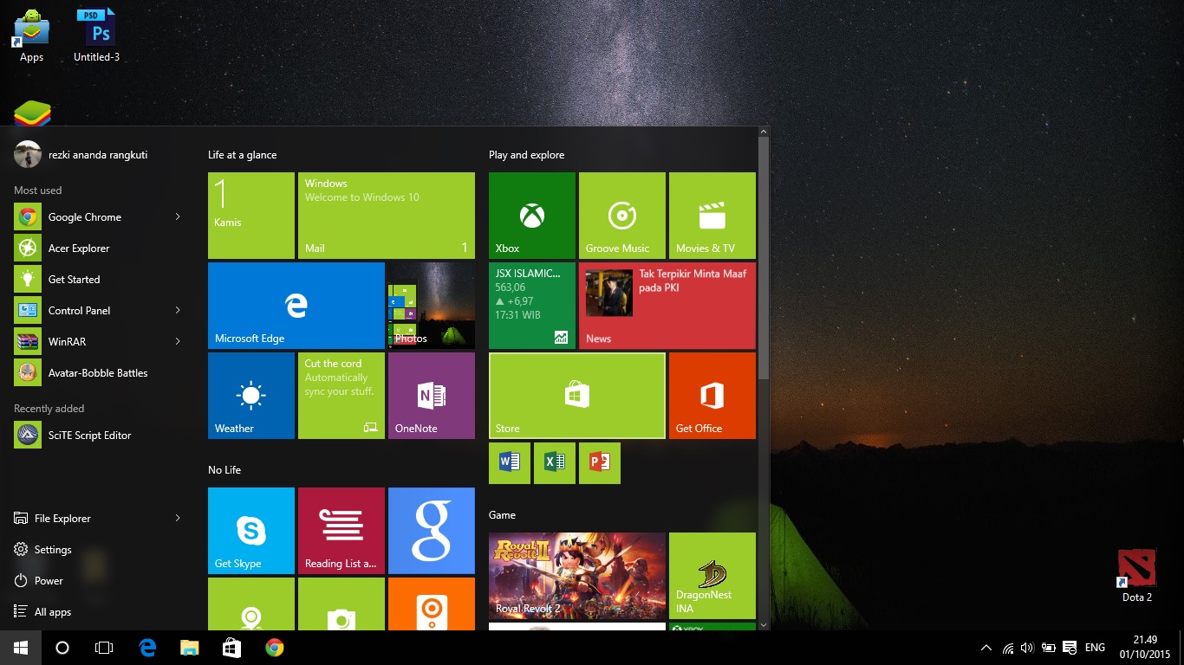
Task: Open Google Chrome from the taskbar
Action: click(274, 648)
